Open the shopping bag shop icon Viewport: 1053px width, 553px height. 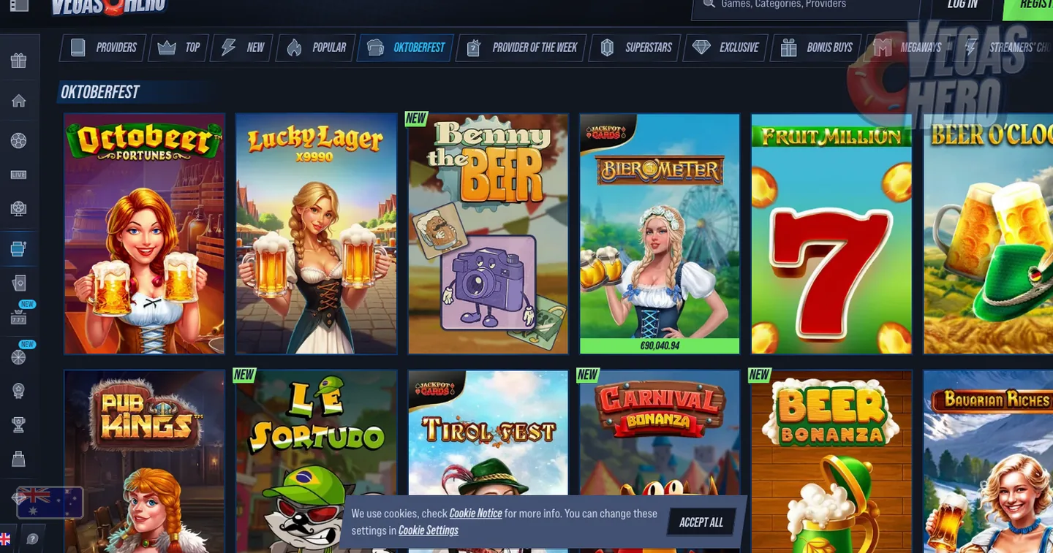19,459
